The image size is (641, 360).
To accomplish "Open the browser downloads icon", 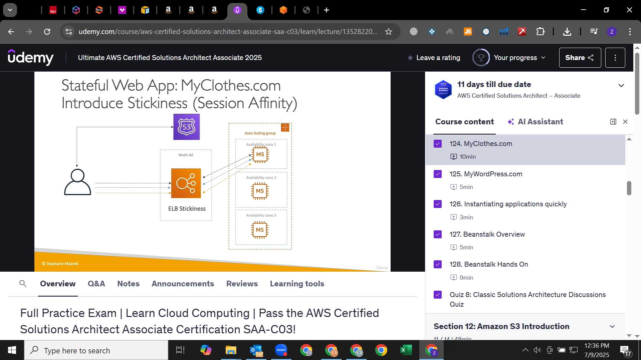I will point(567,32).
